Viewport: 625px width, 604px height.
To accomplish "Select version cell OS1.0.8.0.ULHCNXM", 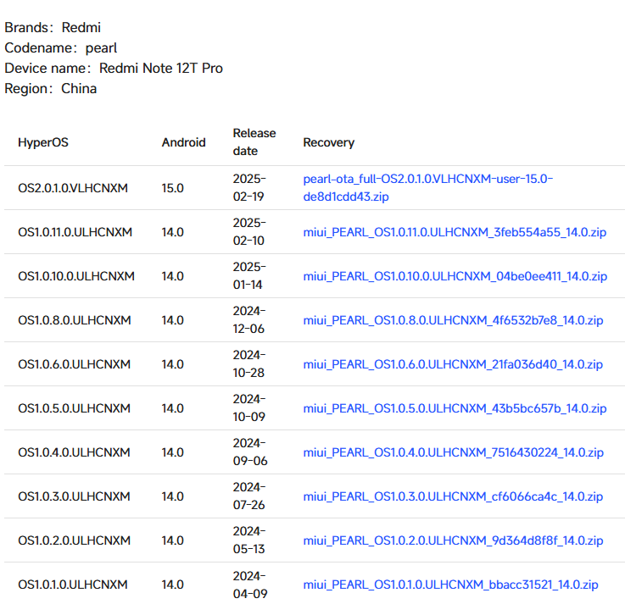I will [x=74, y=320].
